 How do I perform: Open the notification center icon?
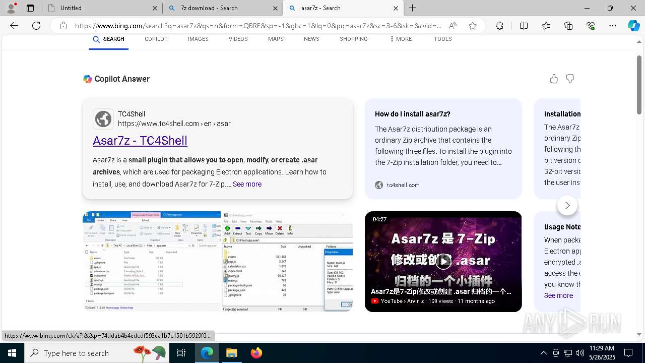[628, 353]
